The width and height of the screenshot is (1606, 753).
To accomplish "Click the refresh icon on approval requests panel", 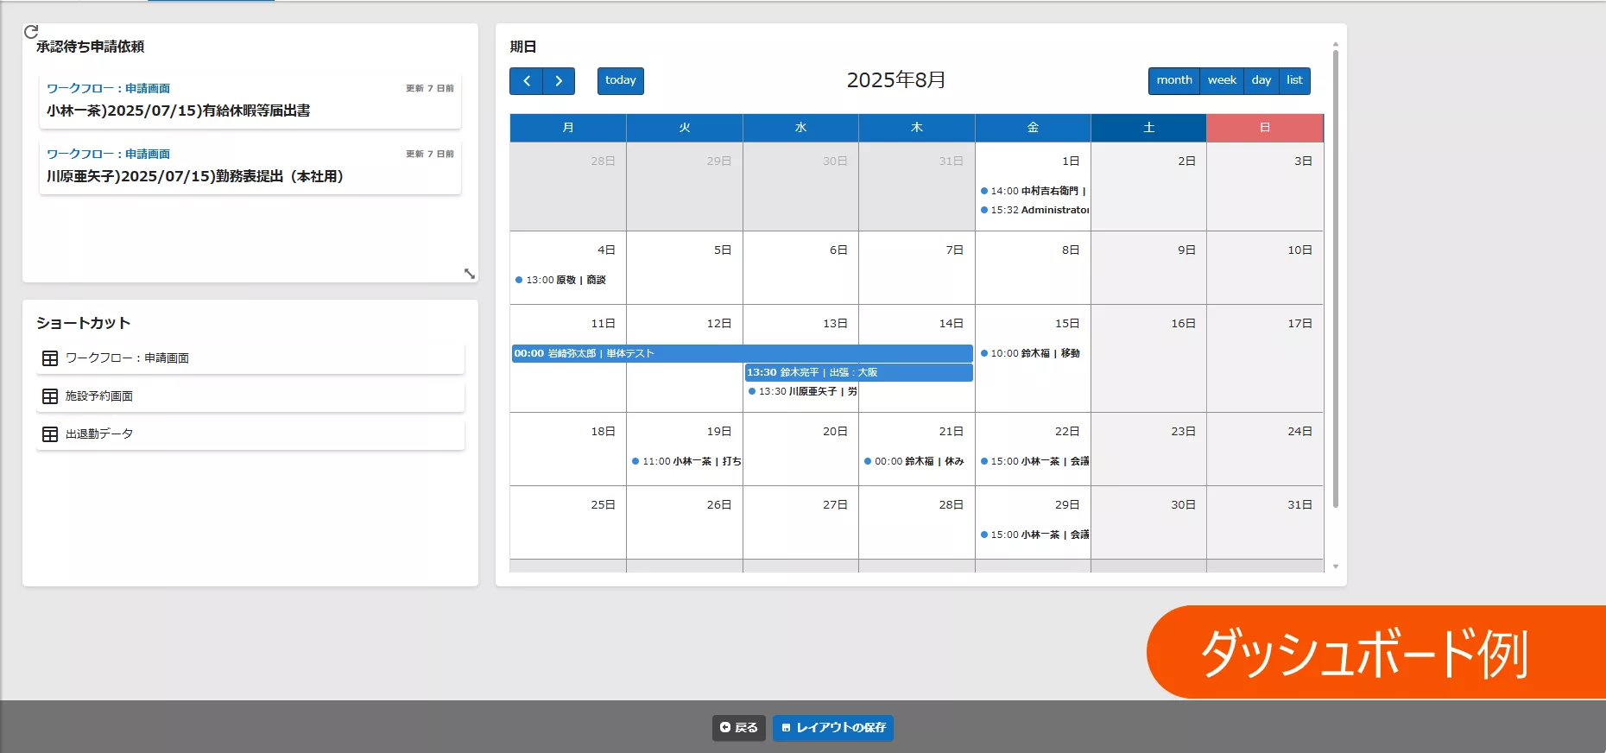I will [x=31, y=32].
